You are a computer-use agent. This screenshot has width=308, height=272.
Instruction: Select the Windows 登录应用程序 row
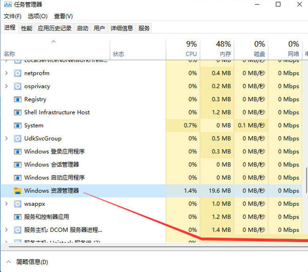(54, 152)
